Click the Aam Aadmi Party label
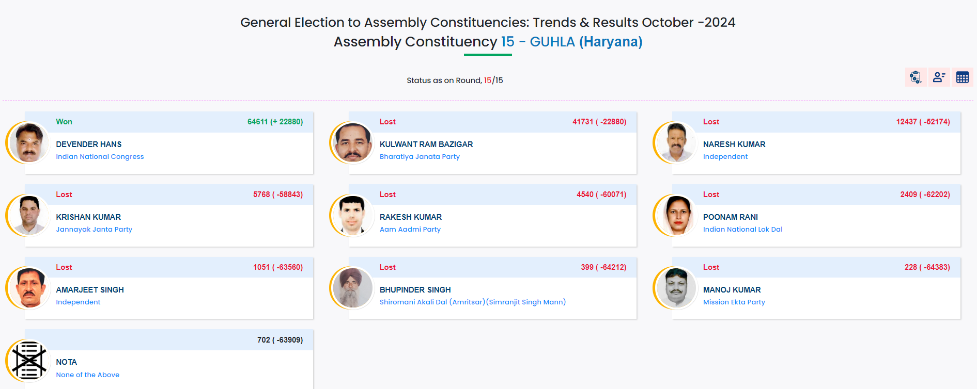Viewport: 977px width, 389px height. (x=410, y=230)
